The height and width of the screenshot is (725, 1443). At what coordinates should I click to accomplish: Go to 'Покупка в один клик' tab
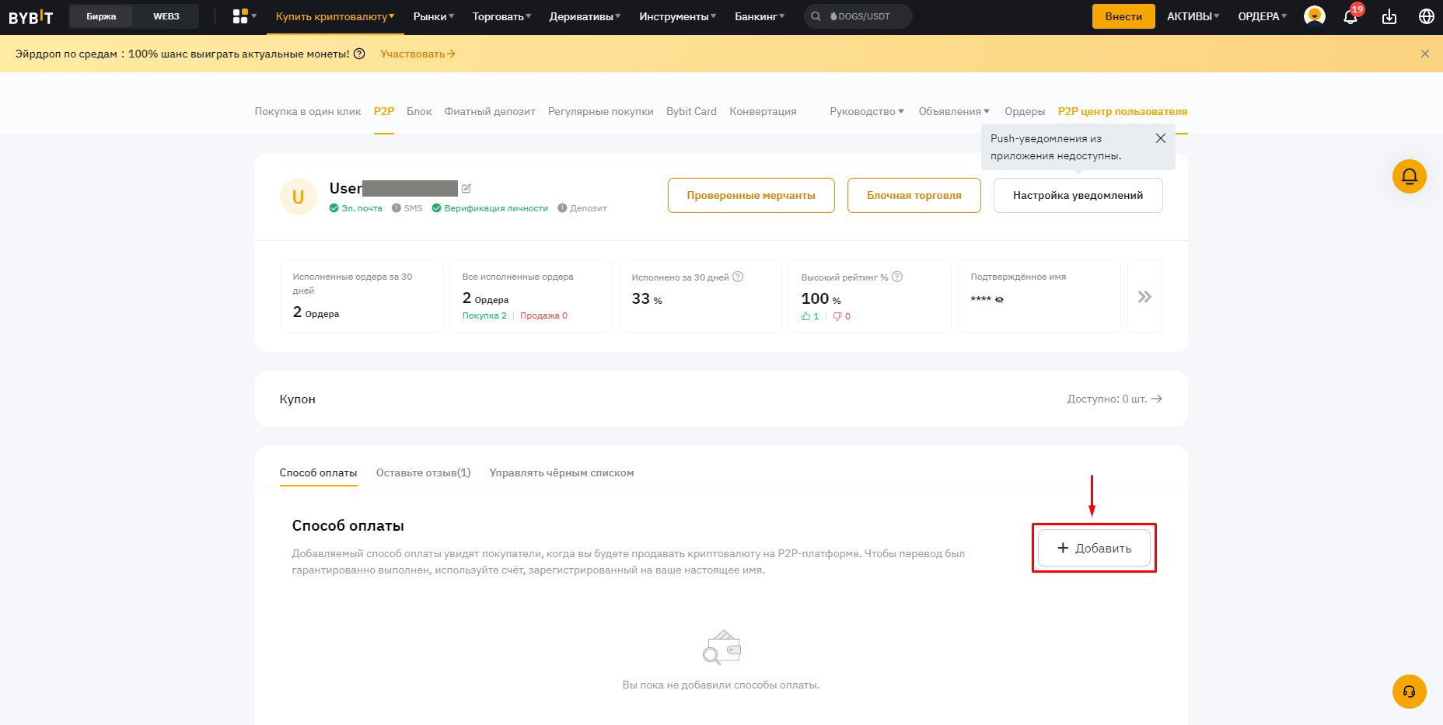[x=308, y=111]
